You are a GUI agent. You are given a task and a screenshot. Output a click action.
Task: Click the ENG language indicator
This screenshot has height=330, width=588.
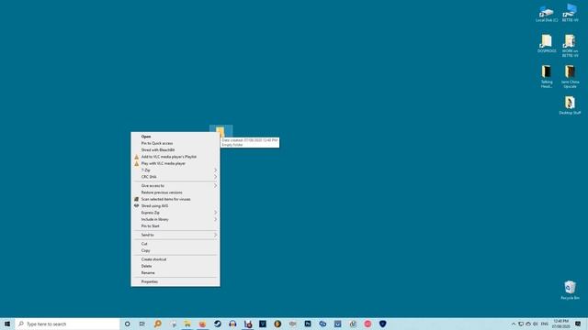point(545,324)
